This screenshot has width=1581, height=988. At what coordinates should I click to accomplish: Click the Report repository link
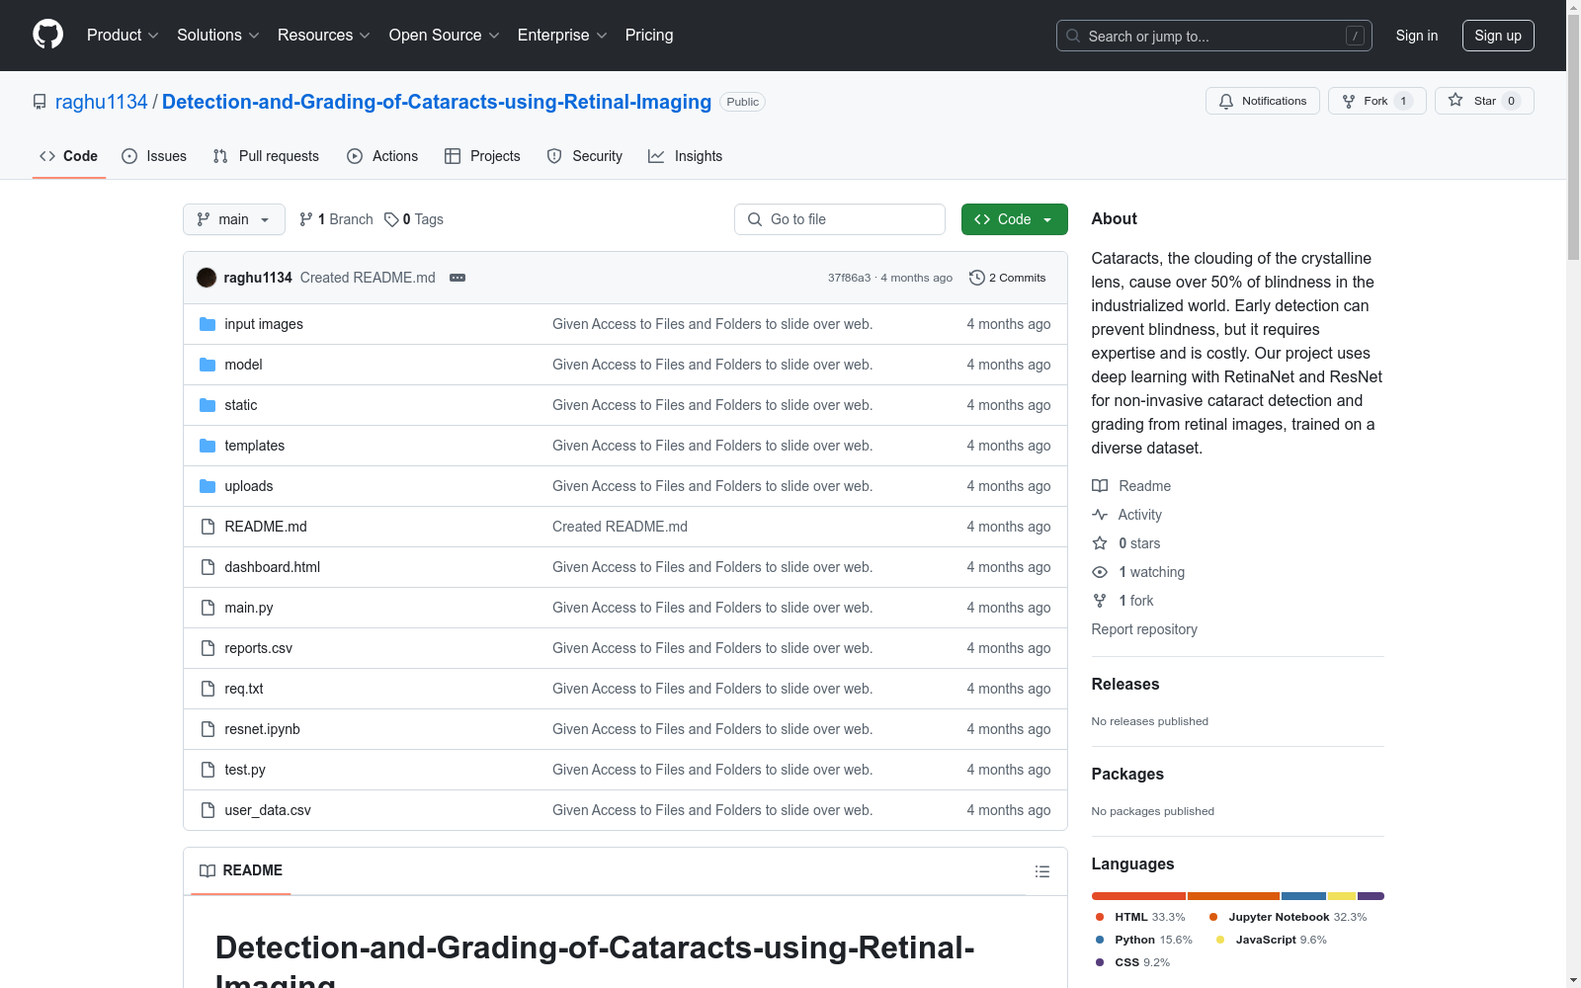pyautogui.click(x=1143, y=629)
